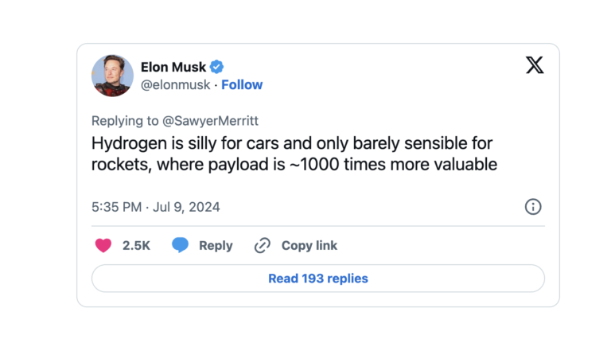
Task: Click the Jul 9, 2024 date
Action: point(185,207)
